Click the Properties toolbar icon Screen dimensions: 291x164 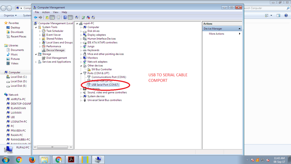pos(59,18)
